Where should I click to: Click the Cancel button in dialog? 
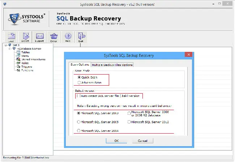pyautogui.click(x=142, y=141)
